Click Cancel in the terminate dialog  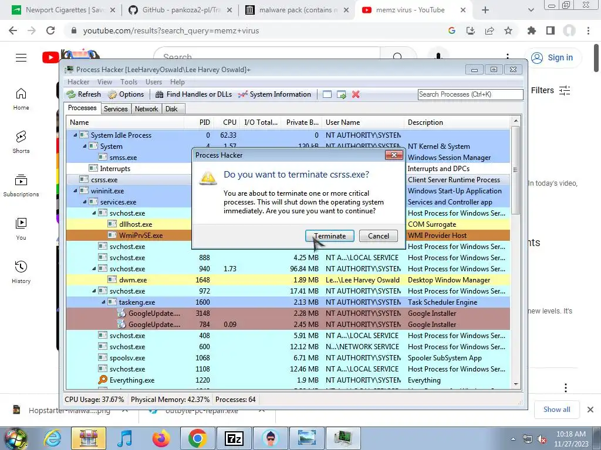click(379, 236)
